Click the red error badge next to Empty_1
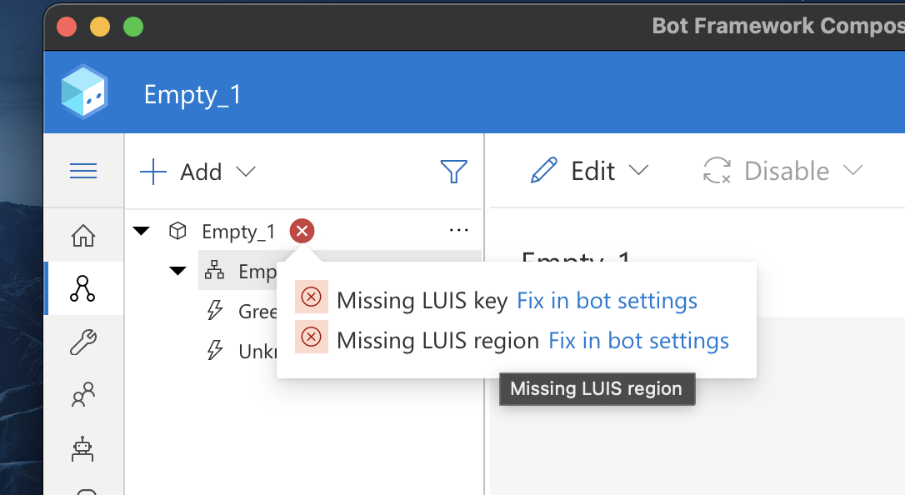 tap(301, 231)
